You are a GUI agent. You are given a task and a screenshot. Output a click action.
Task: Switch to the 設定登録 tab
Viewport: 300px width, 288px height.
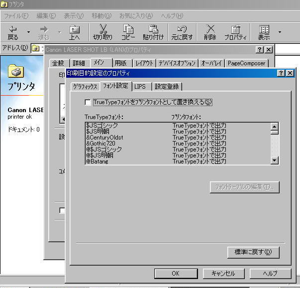pyautogui.click(x=167, y=87)
